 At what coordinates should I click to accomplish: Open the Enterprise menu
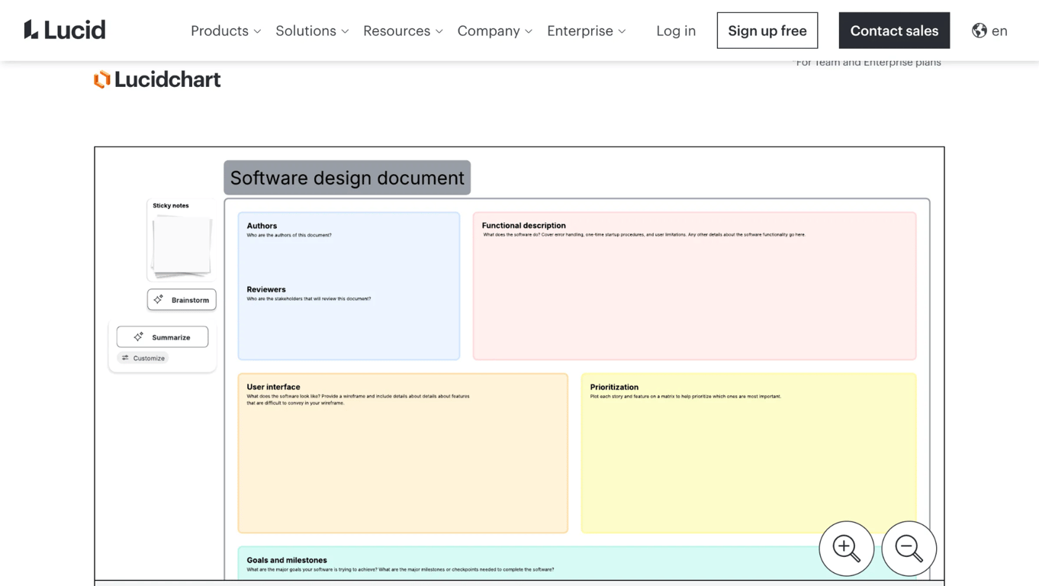tap(586, 31)
